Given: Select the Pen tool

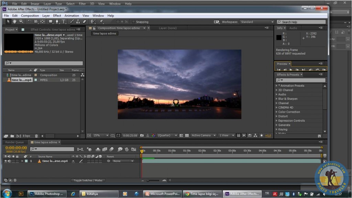Looking at the screenshot, I should coord(57,22).
